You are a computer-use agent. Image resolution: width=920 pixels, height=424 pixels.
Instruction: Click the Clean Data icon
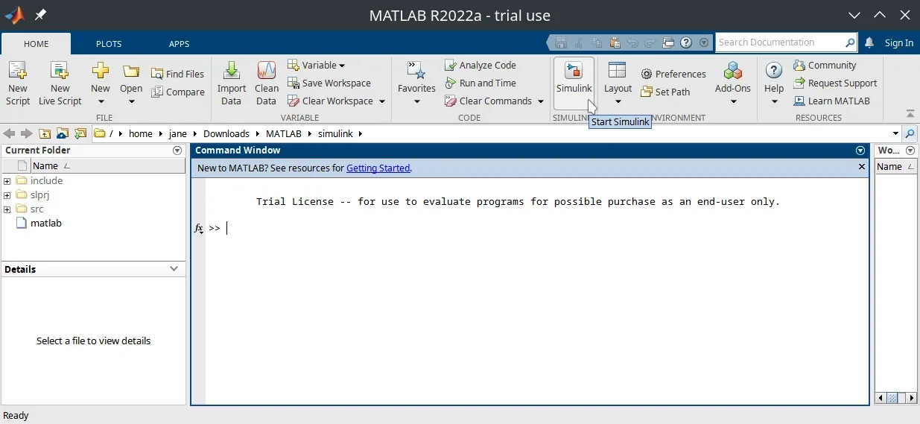pos(267,71)
